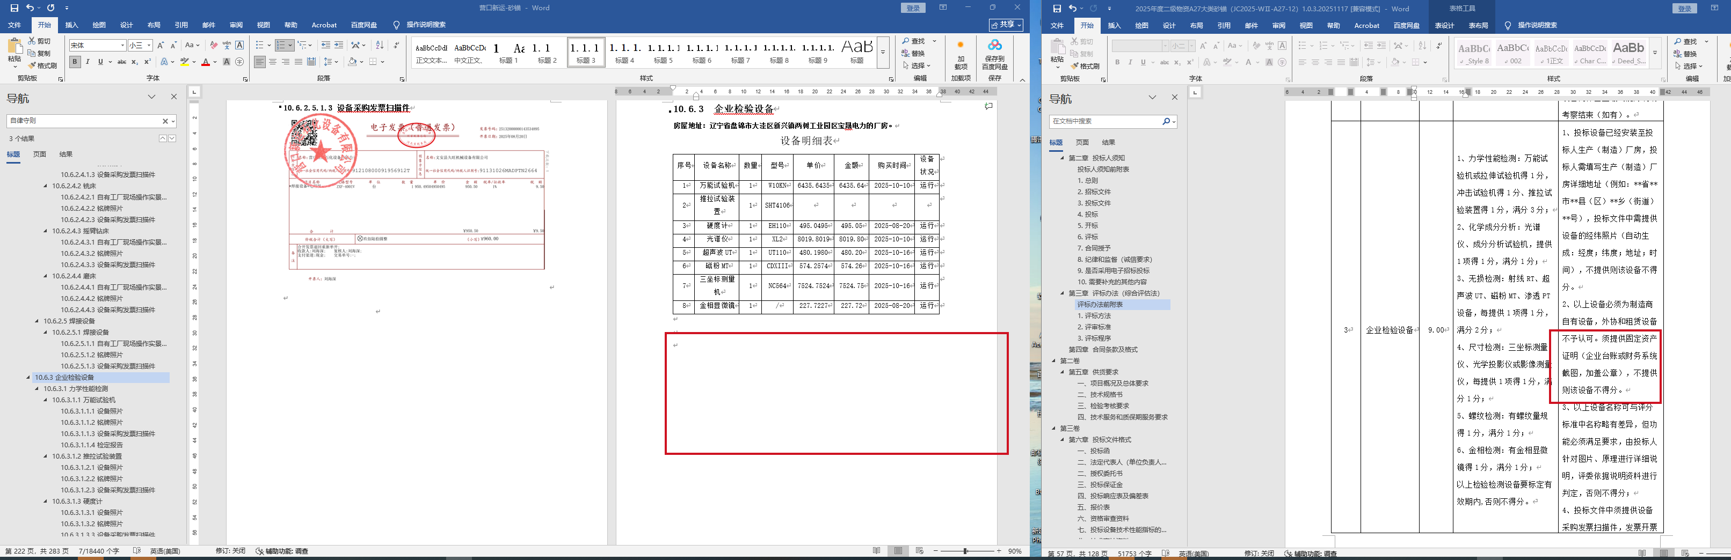
Task: Toggle distributed alignment in left Word window
Action: point(311,62)
